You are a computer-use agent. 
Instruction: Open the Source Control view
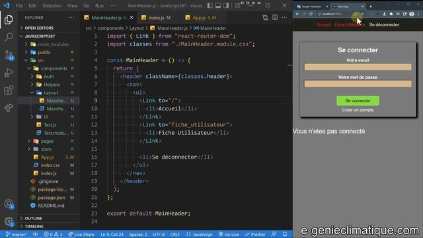(9, 55)
